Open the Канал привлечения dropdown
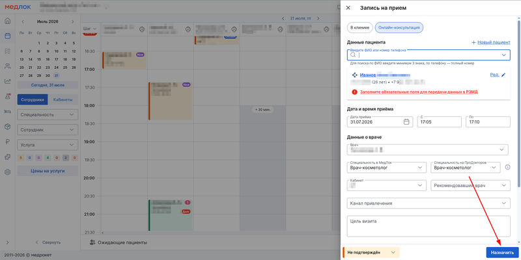 [429, 203]
